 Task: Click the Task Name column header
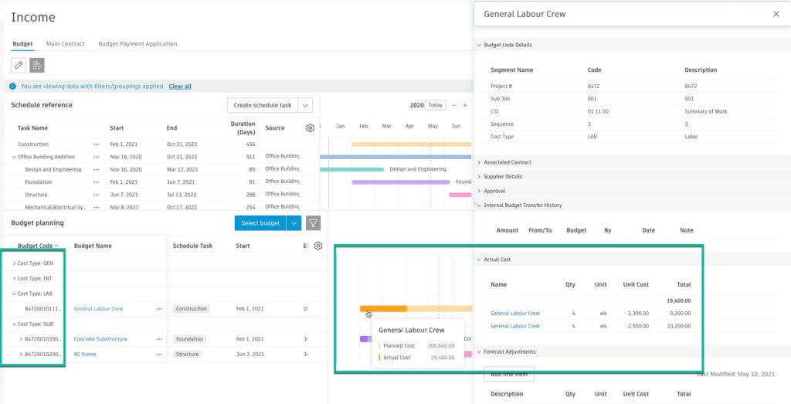[32, 128]
